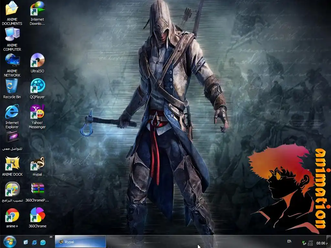This screenshot has width=331, height=248.
Task: Click Internet Explorer quick launch icon
Action: click(x=34, y=242)
